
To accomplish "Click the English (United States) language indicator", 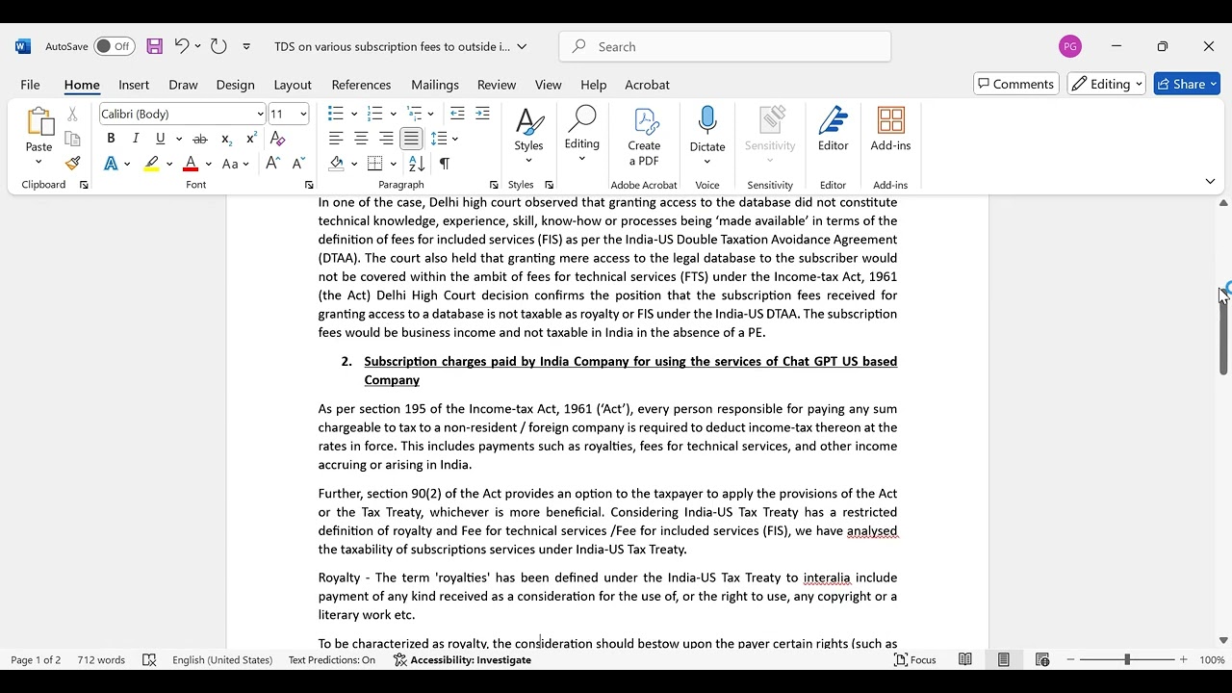I will click(222, 660).
